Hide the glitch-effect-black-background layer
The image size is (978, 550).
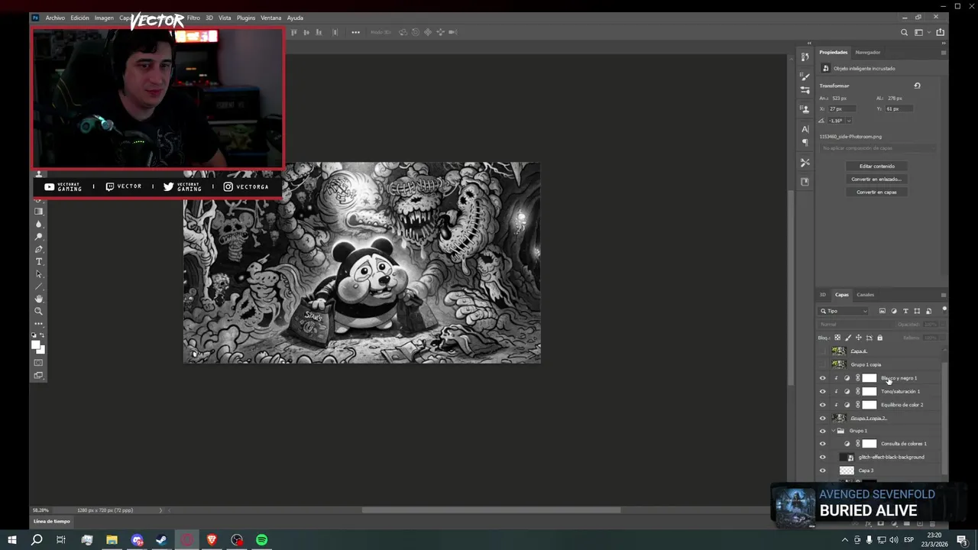click(823, 457)
